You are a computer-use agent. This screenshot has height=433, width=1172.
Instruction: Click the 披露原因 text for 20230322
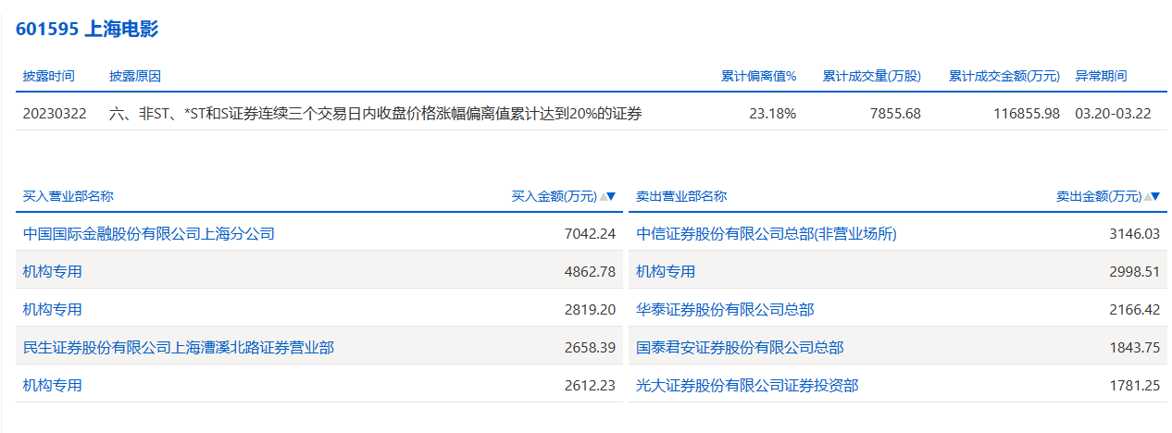pos(375,114)
